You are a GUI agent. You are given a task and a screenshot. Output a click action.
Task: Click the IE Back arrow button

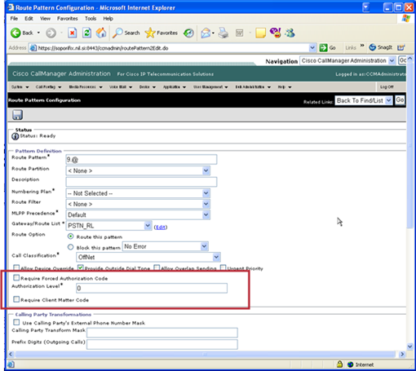tap(15, 33)
